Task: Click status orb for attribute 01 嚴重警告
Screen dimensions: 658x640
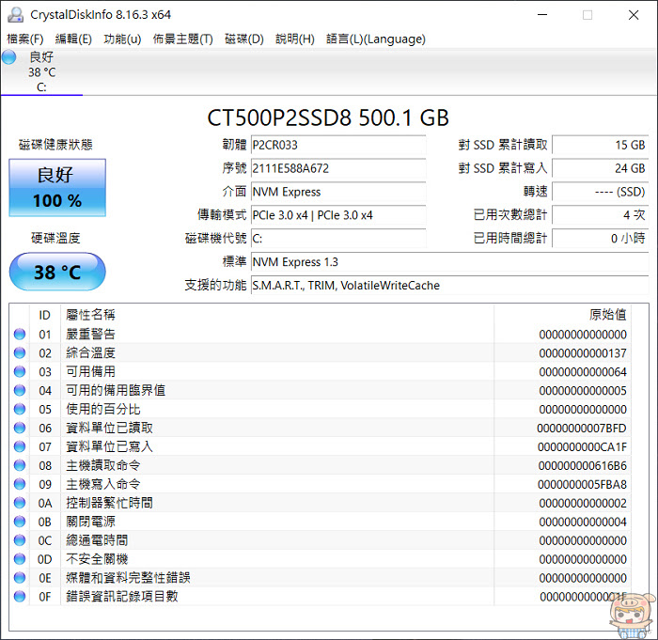Action: click(x=20, y=335)
